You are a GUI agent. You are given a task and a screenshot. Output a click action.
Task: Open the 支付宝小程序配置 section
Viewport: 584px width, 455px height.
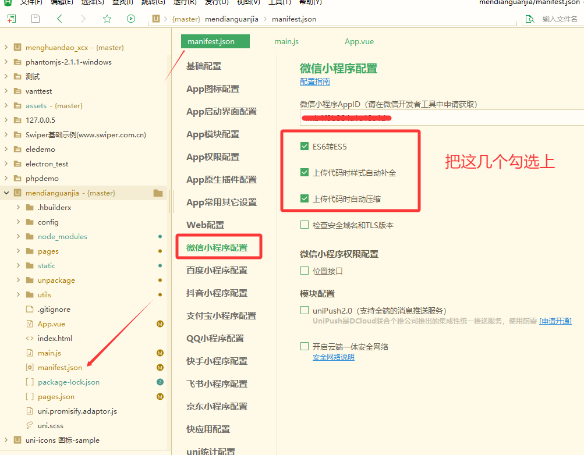point(221,316)
